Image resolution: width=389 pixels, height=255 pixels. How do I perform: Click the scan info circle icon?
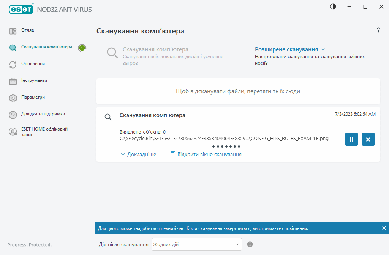250,244
